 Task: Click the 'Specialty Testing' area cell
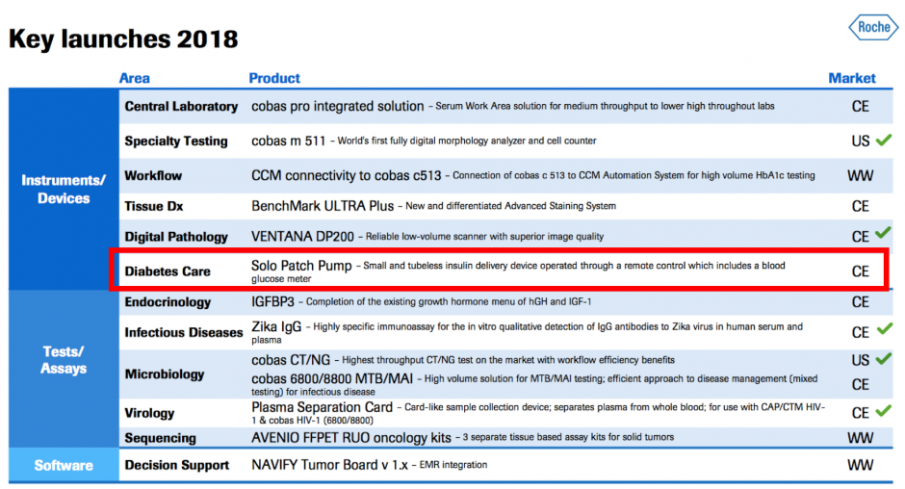coord(176,141)
